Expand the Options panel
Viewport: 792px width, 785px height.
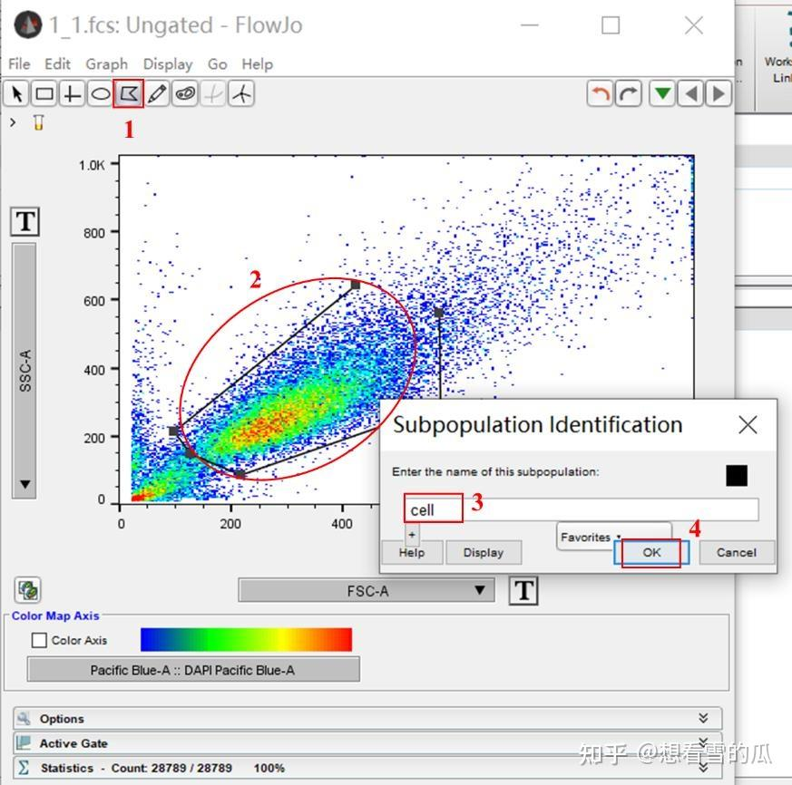point(367,719)
